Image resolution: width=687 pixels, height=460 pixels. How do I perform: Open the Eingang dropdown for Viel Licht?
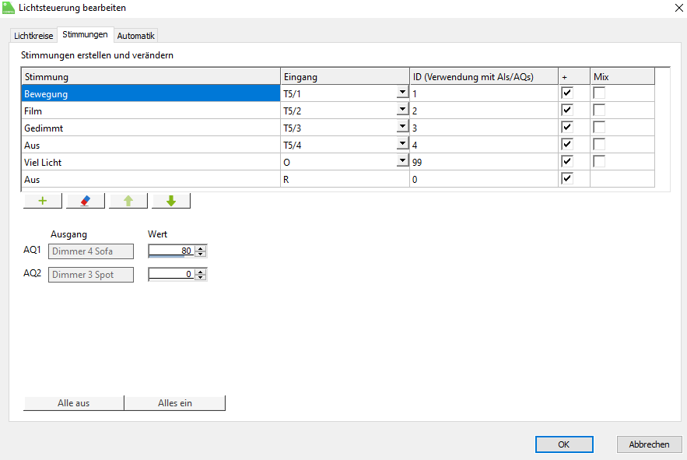click(x=402, y=161)
